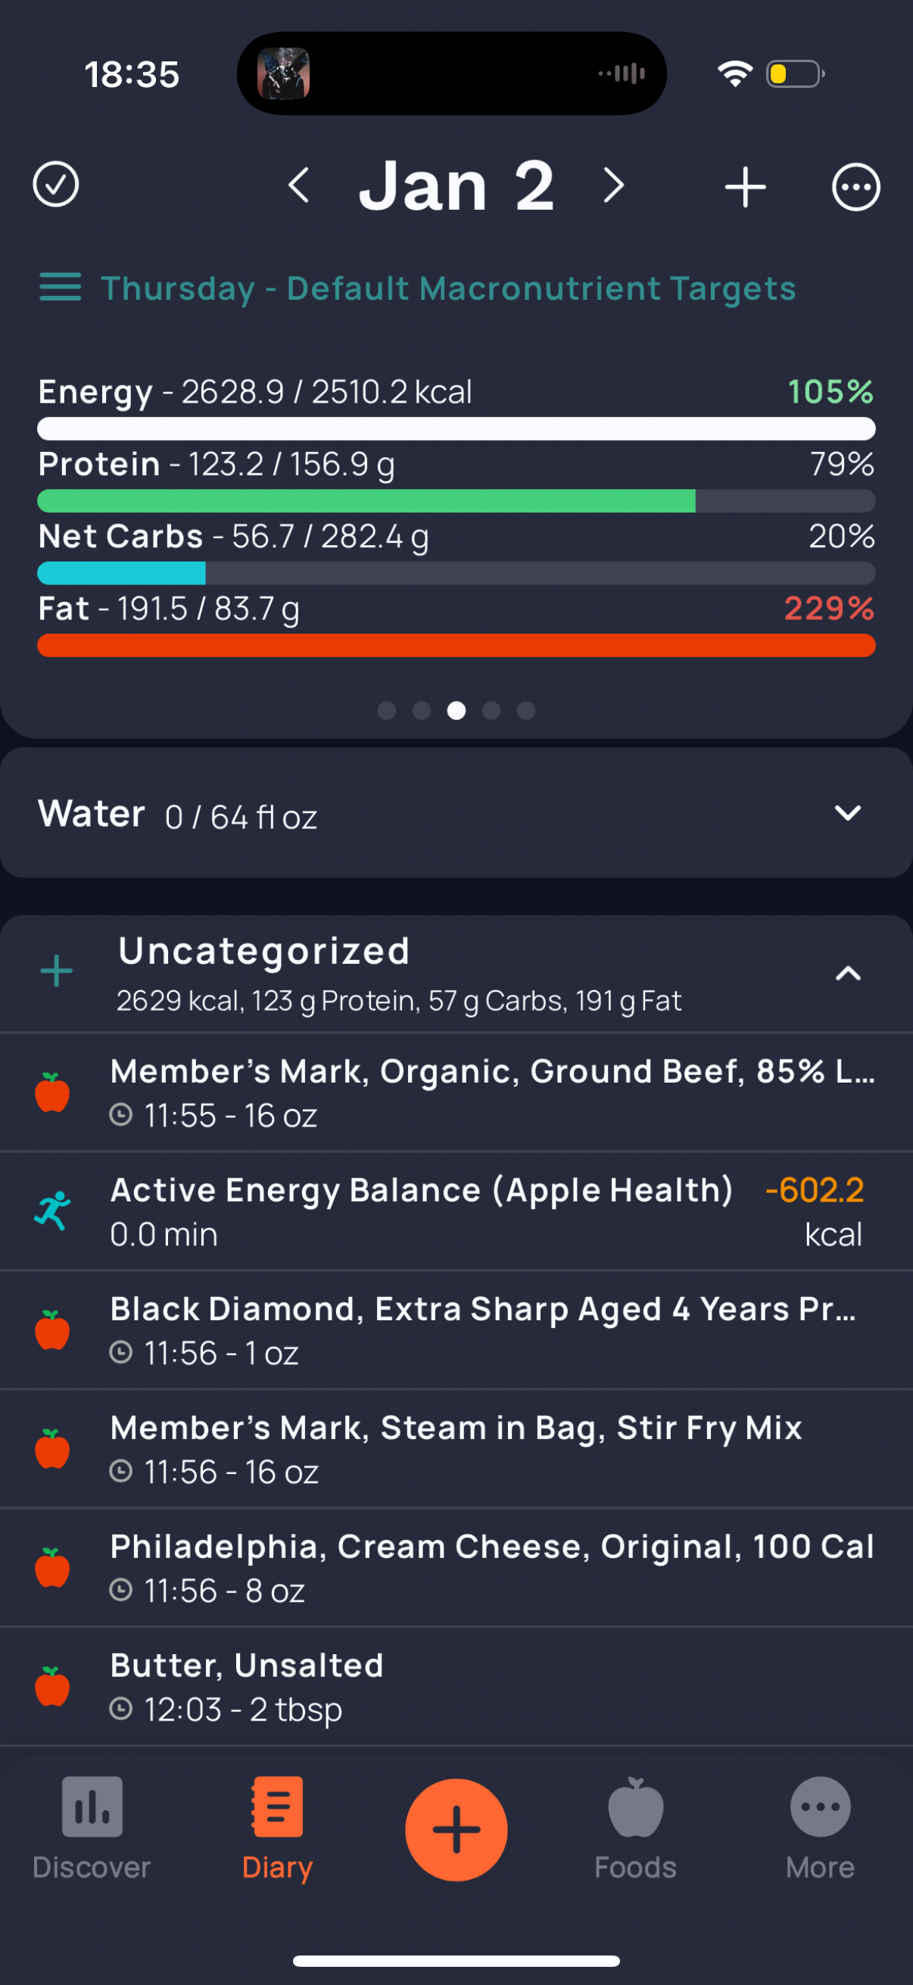
Task: Tap the plus icon in top header
Action: pyautogui.click(x=745, y=186)
